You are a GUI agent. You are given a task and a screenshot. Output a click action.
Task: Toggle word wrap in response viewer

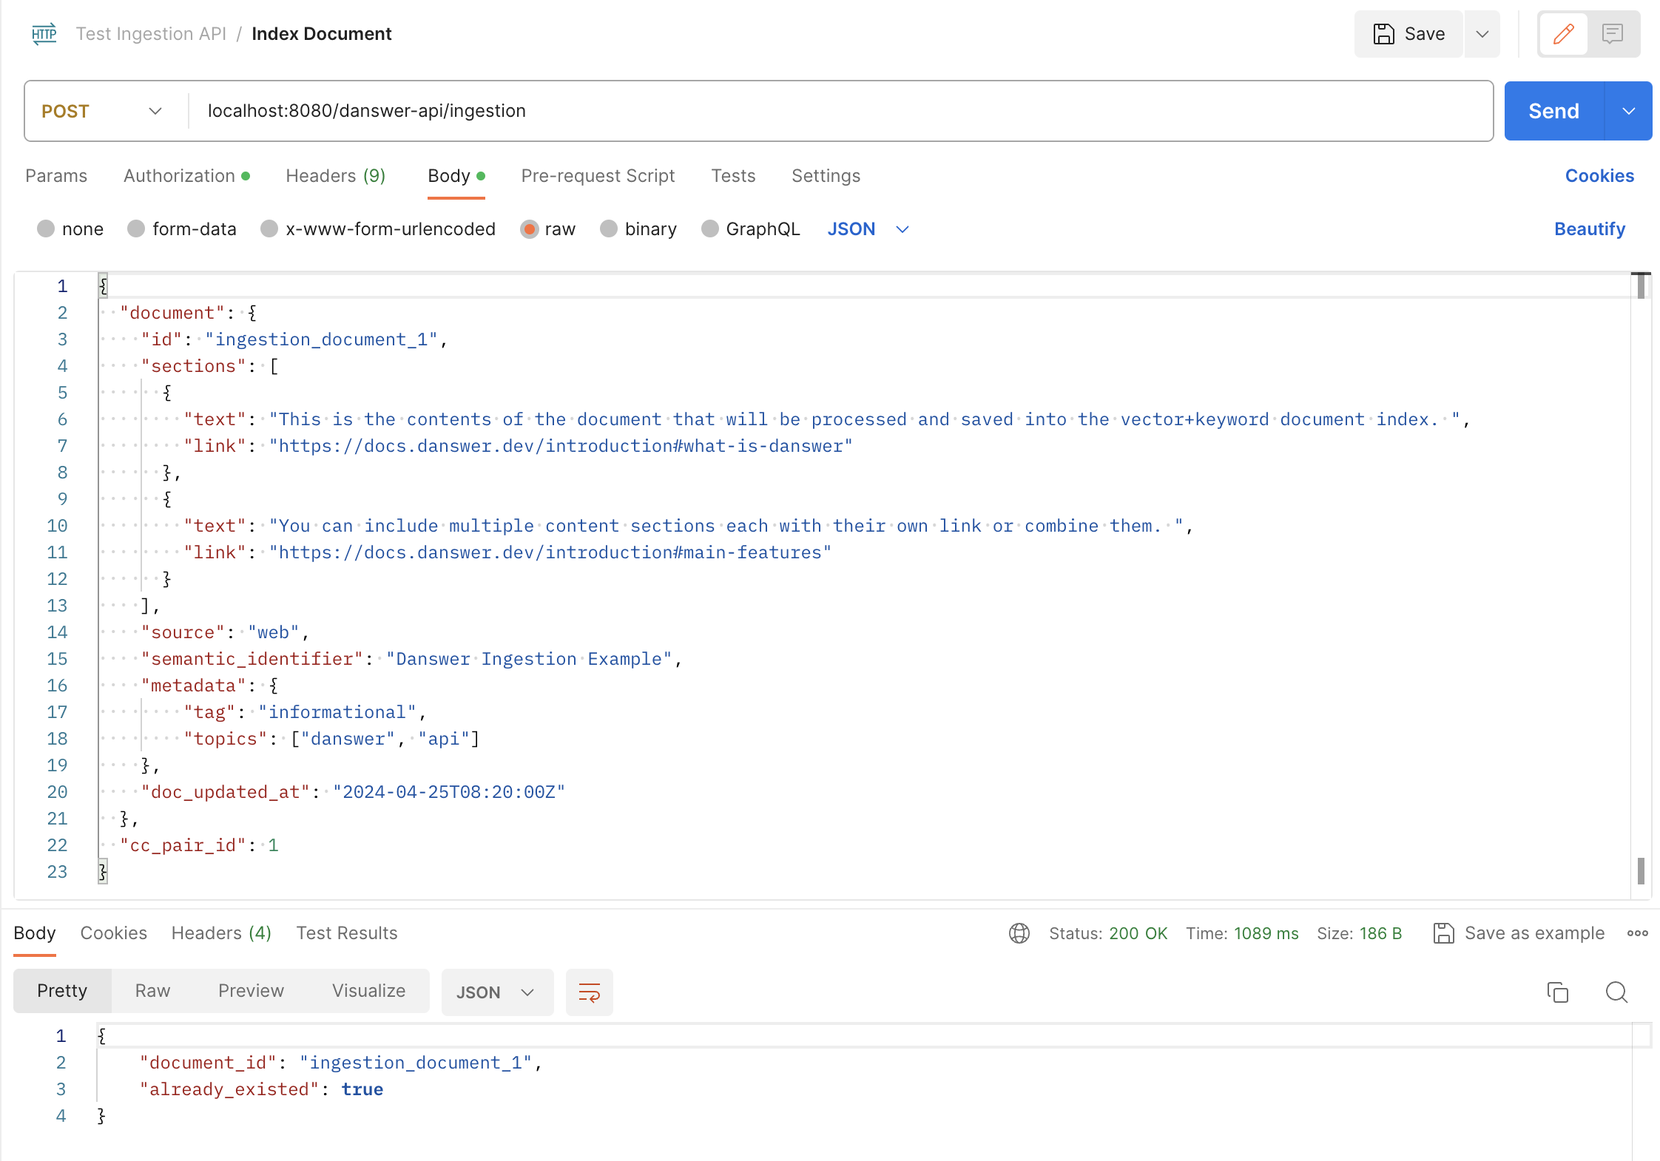pos(589,992)
